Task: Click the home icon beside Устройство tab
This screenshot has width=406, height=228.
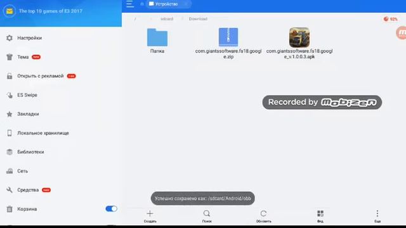Action: (x=142, y=4)
